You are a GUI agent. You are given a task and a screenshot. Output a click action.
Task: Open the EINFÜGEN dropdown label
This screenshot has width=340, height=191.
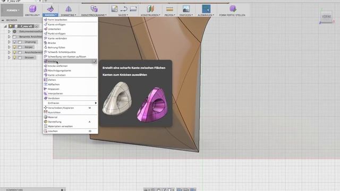(x=186, y=15)
